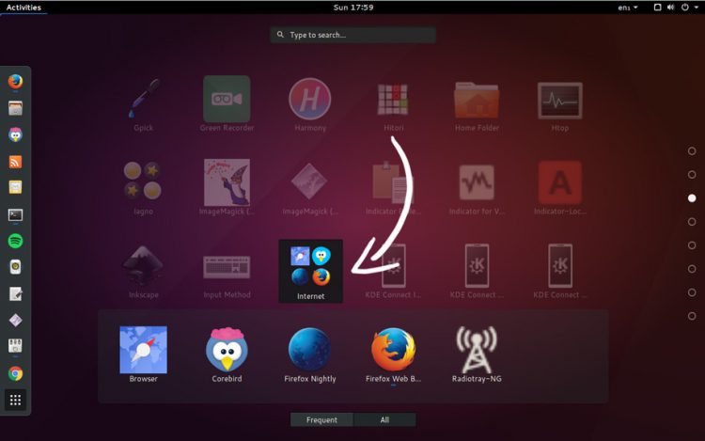Switch to the All tab
Screen dimensions: 705x441
(384, 420)
